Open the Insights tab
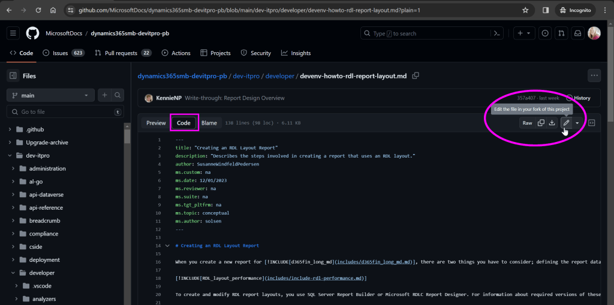614x305 pixels. [296, 53]
